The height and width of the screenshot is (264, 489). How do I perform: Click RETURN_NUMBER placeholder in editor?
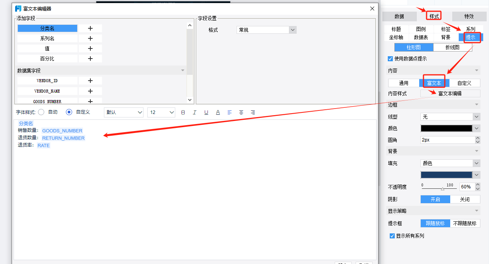64,138
